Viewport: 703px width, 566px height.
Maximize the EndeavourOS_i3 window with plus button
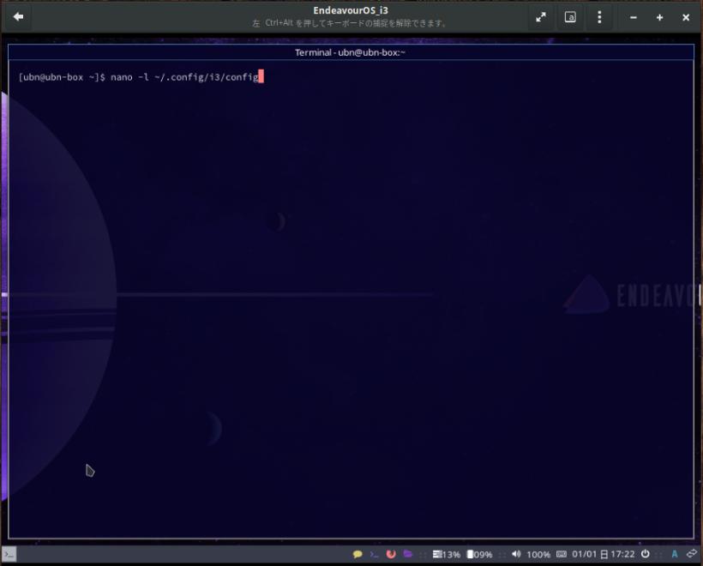click(659, 17)
